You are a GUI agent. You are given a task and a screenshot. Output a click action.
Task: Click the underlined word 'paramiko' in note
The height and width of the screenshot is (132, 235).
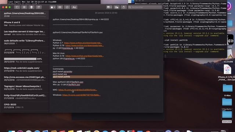click(x=68, y=71)
